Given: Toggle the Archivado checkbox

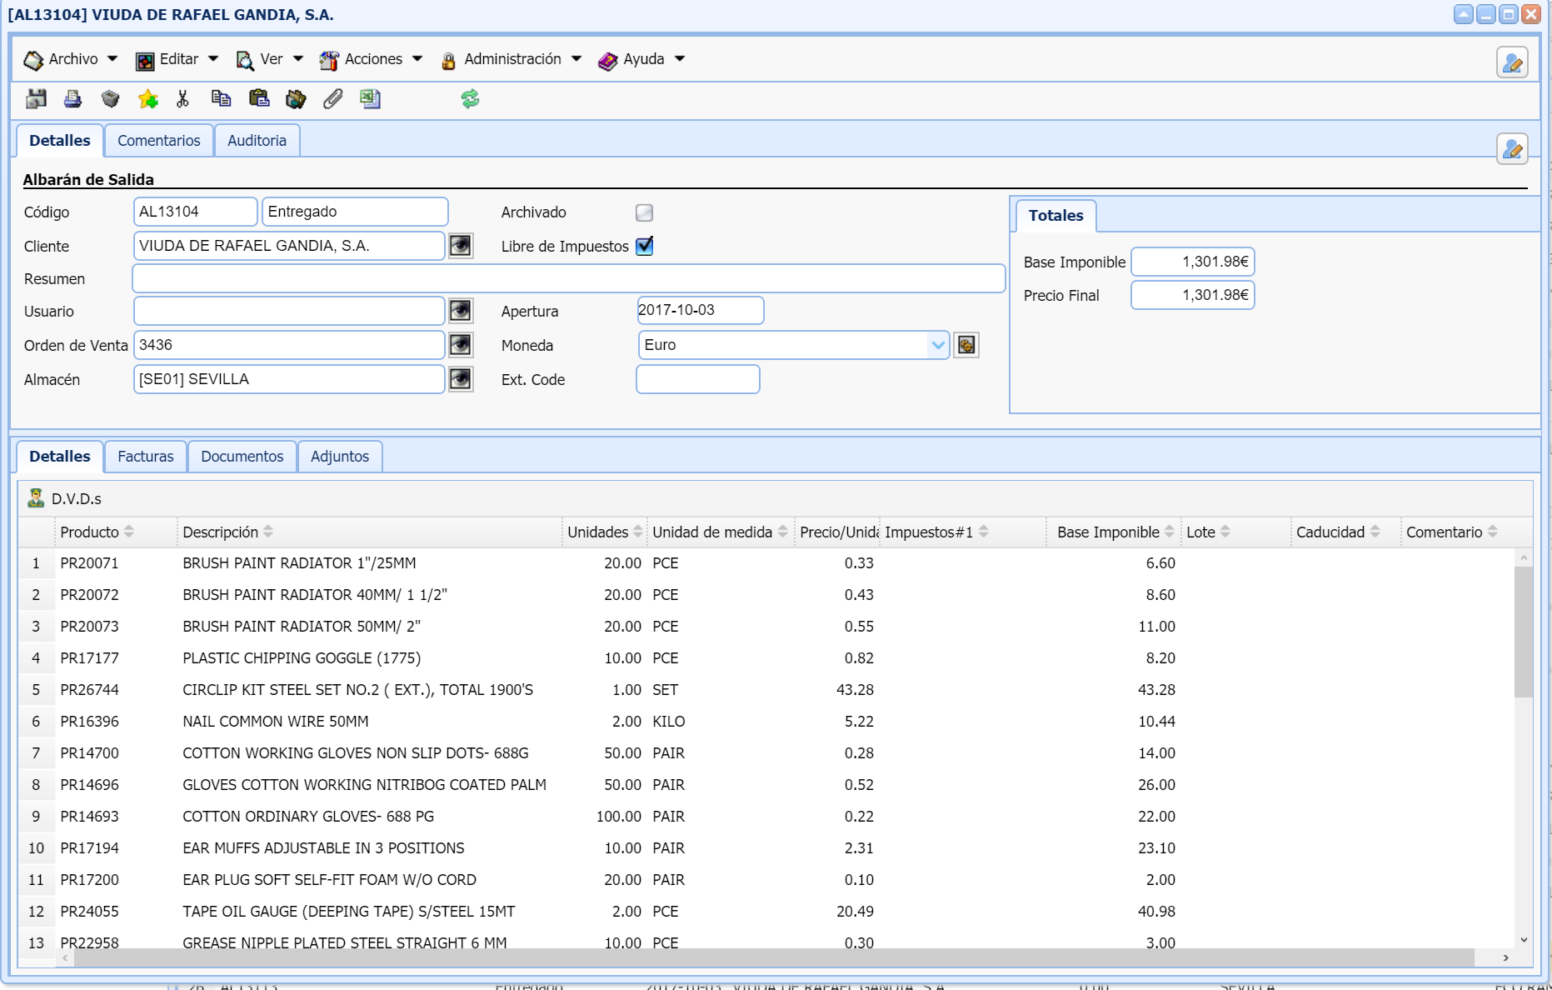Looking at the screenshot, I should pyautogui.click(x=644, y=212).
